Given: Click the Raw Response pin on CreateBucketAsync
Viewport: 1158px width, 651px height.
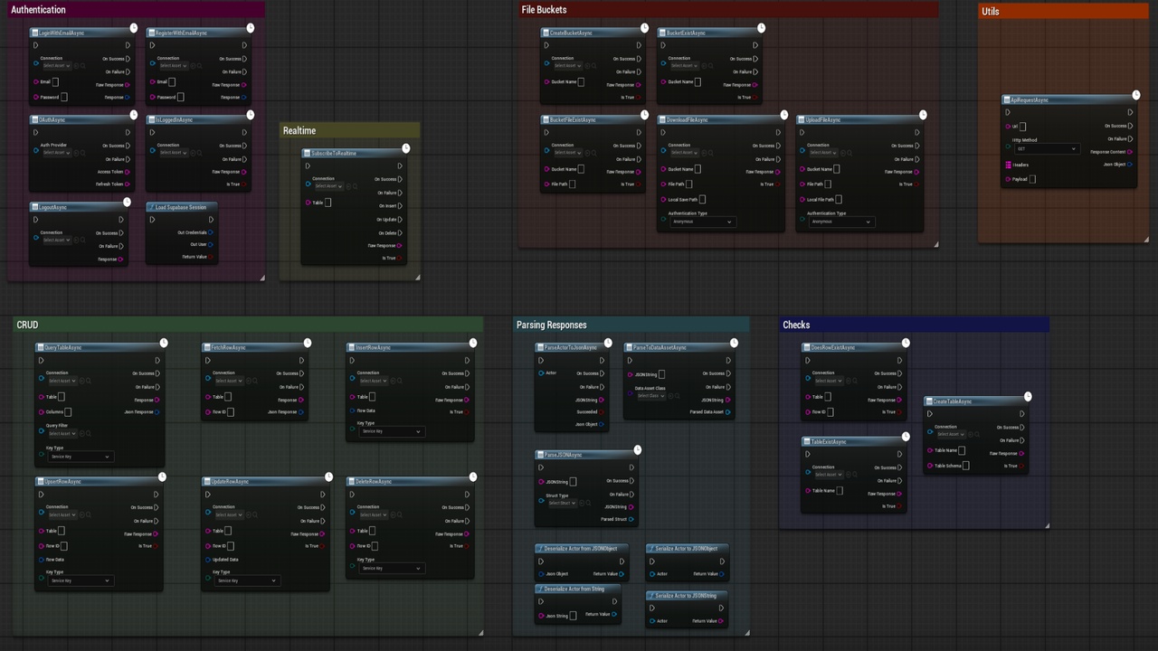Looking at the screenshot, I should (639, 85).
